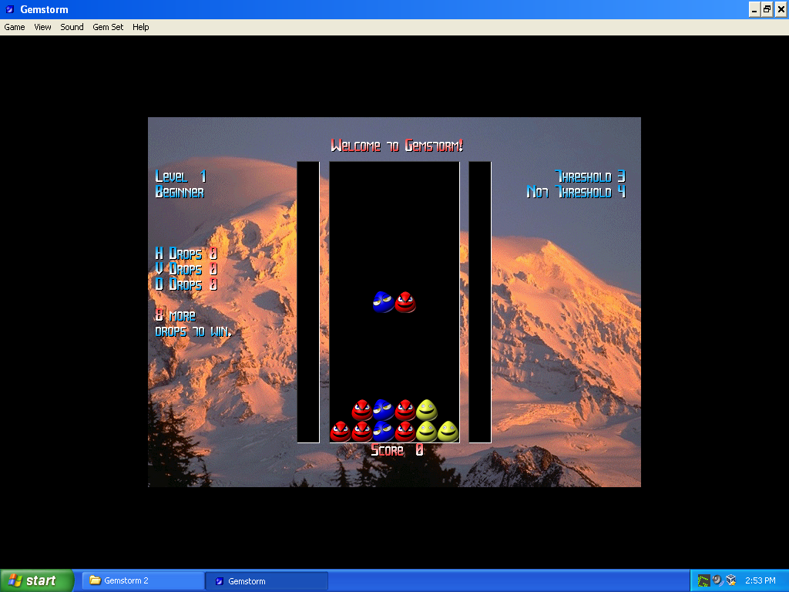
Task: Open the Gem Set menu
Action: [108, 27]
